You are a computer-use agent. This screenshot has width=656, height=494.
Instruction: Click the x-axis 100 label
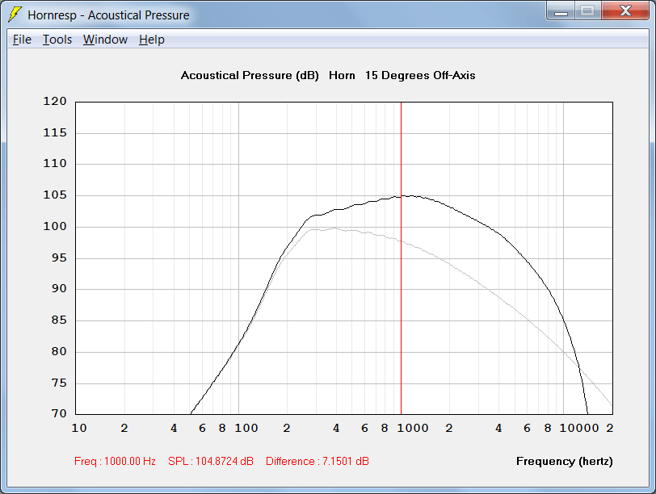click(x=246, y=428)
